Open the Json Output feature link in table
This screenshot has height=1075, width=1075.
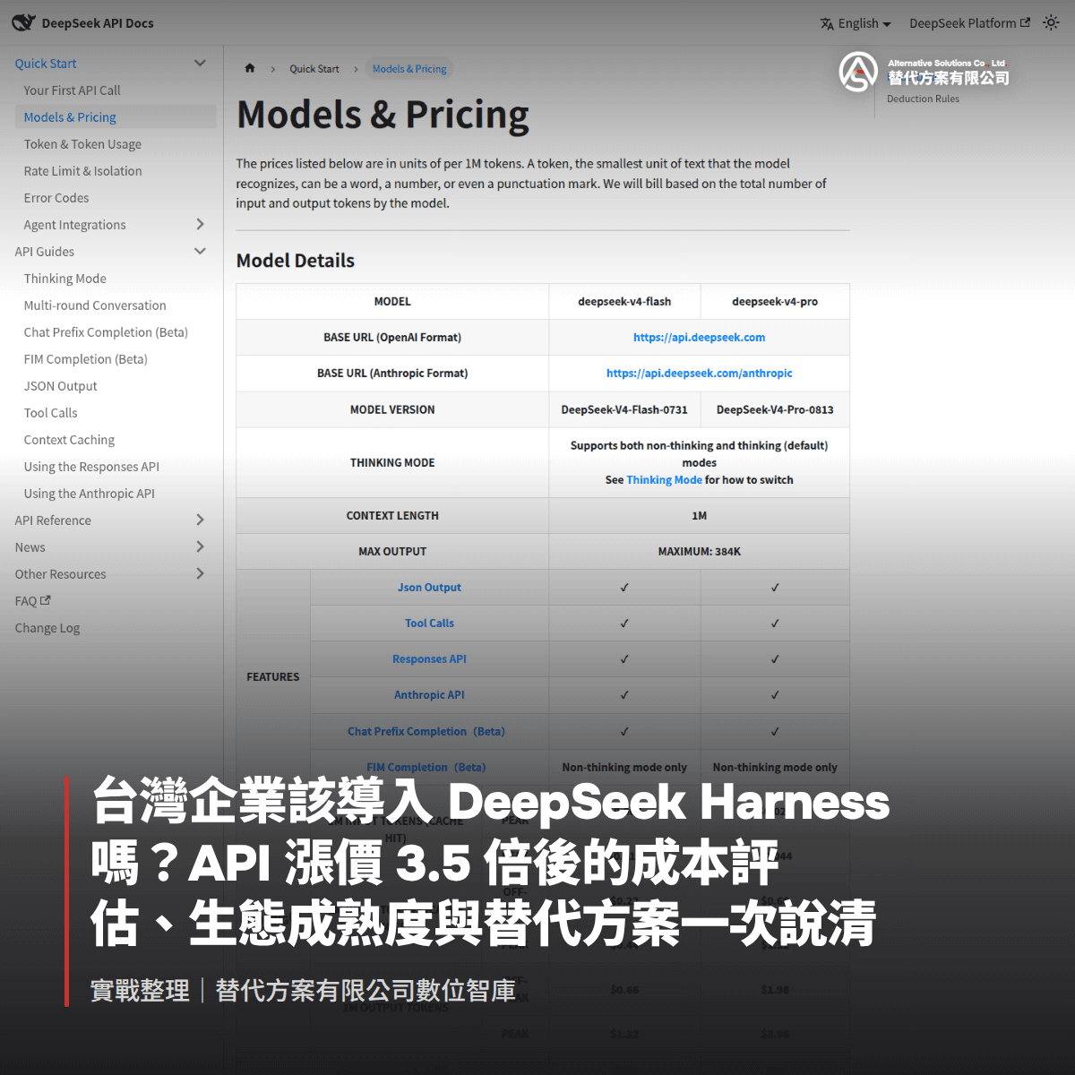[429, 588]
